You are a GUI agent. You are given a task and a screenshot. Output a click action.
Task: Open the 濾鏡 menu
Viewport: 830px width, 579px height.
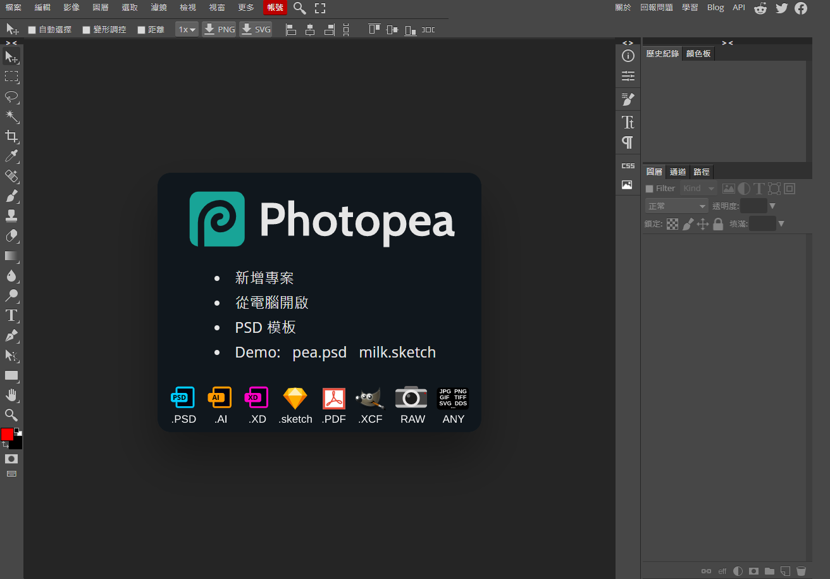(x=159, y=8)
